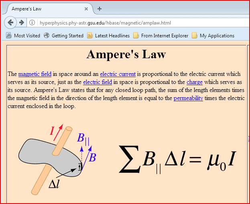Open the Latest Headlines feed bookmark
This screenshot has width=250, height=204.
(108, 36)
